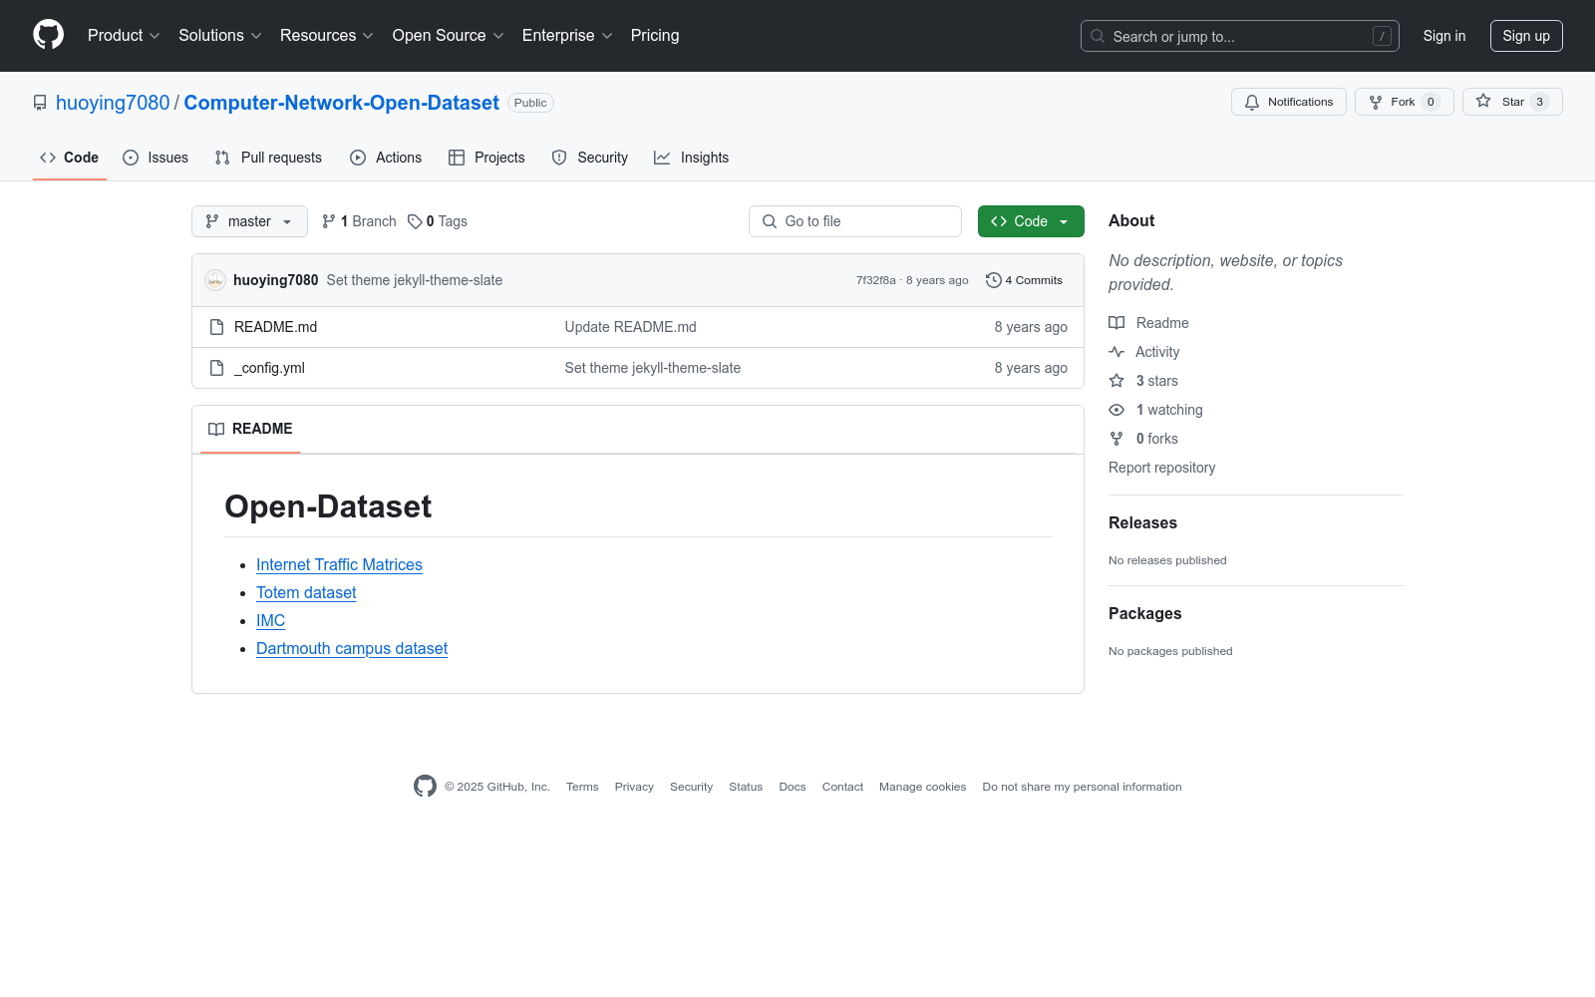Click the file icon beside README.md
The width and height of the screenshot is (1595, 997).
pyautogui.click(x=216, y=327)
